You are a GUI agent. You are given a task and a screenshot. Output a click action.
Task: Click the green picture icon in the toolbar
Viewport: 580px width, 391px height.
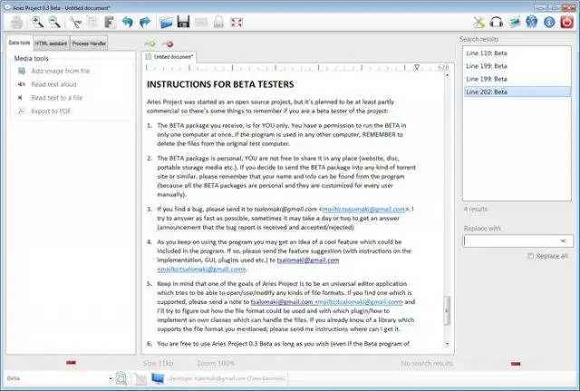pyautogui.click(x=514, y=22)
